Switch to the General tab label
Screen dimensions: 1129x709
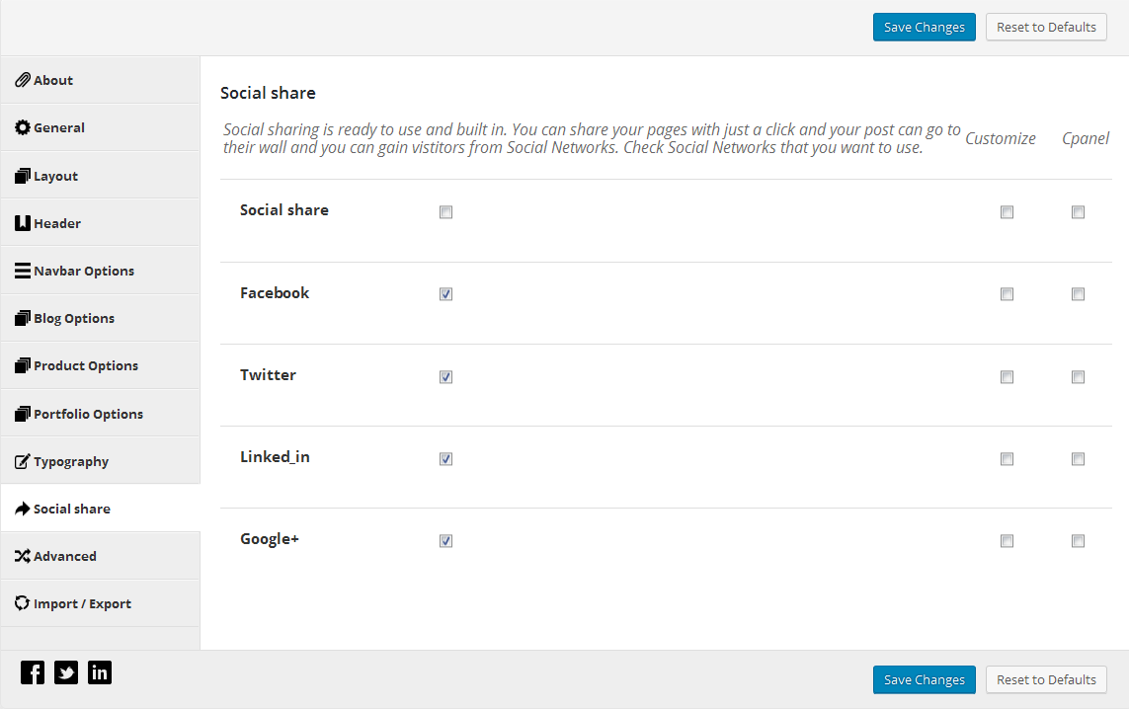coord(59,128)
